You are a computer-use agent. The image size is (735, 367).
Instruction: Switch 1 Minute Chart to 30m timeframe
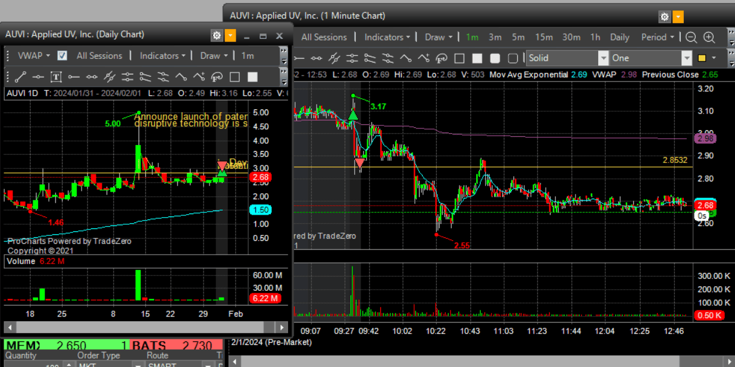[x=571, y=37]
